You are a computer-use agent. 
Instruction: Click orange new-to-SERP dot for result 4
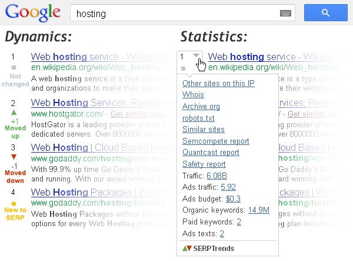[14, 203]
